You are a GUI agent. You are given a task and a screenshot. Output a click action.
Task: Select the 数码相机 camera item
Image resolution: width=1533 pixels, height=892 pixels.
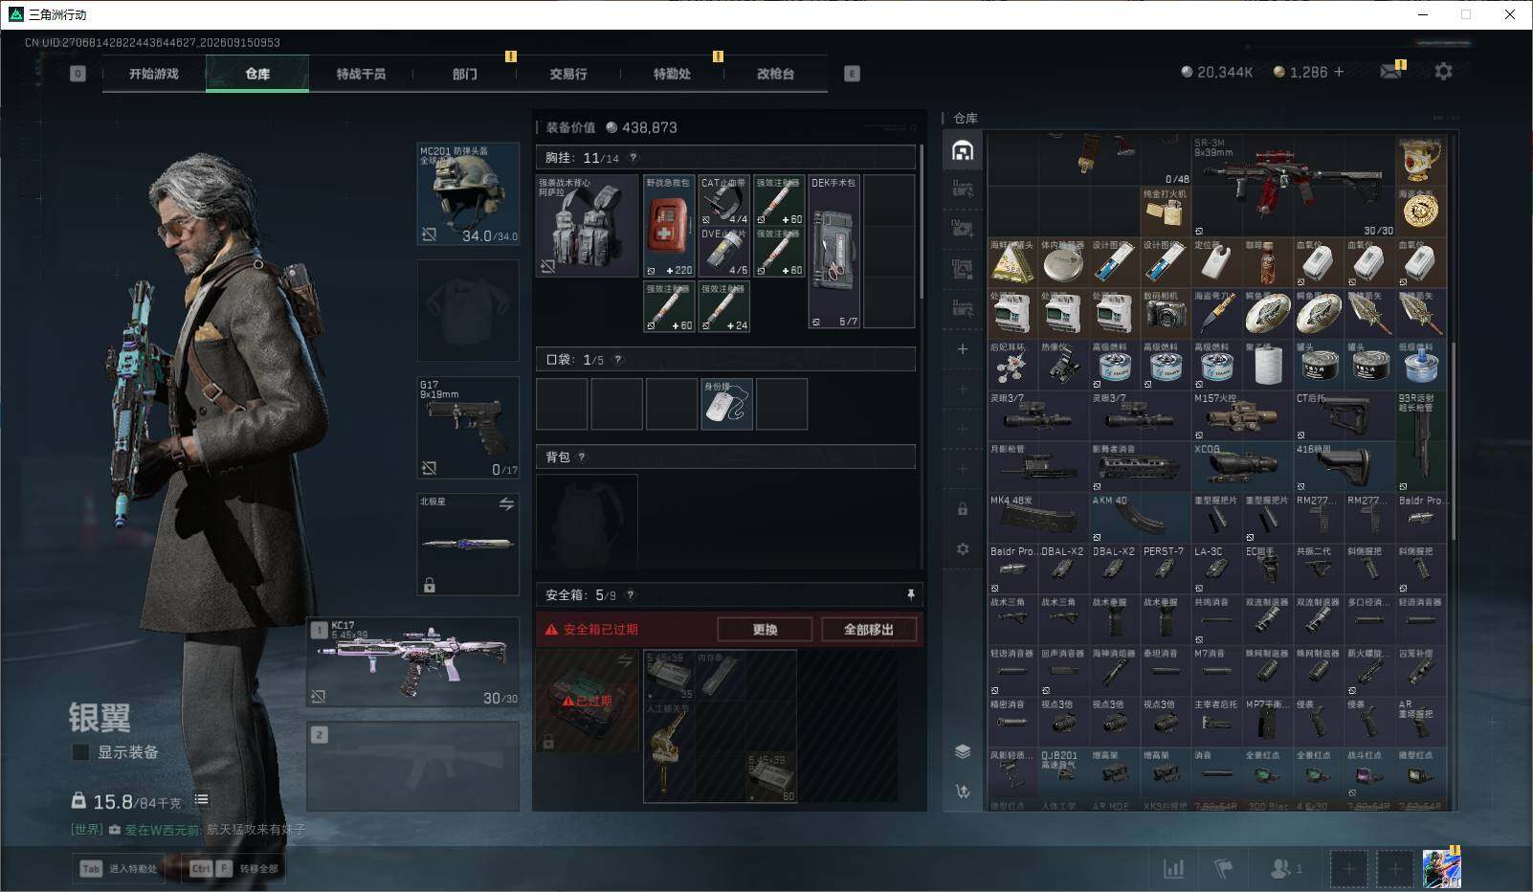[x=1166, y=313]
